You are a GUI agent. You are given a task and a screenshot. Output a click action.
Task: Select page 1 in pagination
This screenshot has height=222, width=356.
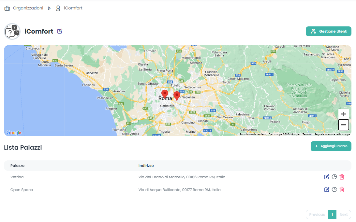(x=332, y=215)
